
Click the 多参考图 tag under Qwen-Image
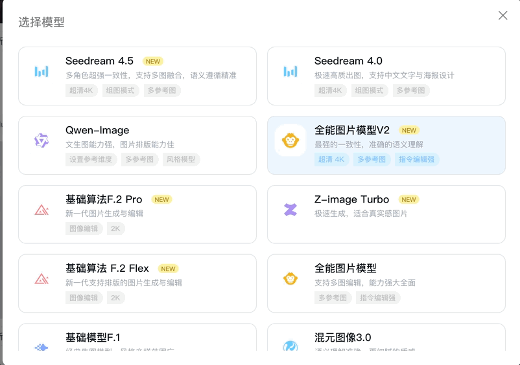pyautogui.click(x=139, y=159)
